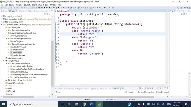Switch to Word on the taskbar
This screenshot has width=191, height=107.
pyautogui.click(x=92, y=104)
